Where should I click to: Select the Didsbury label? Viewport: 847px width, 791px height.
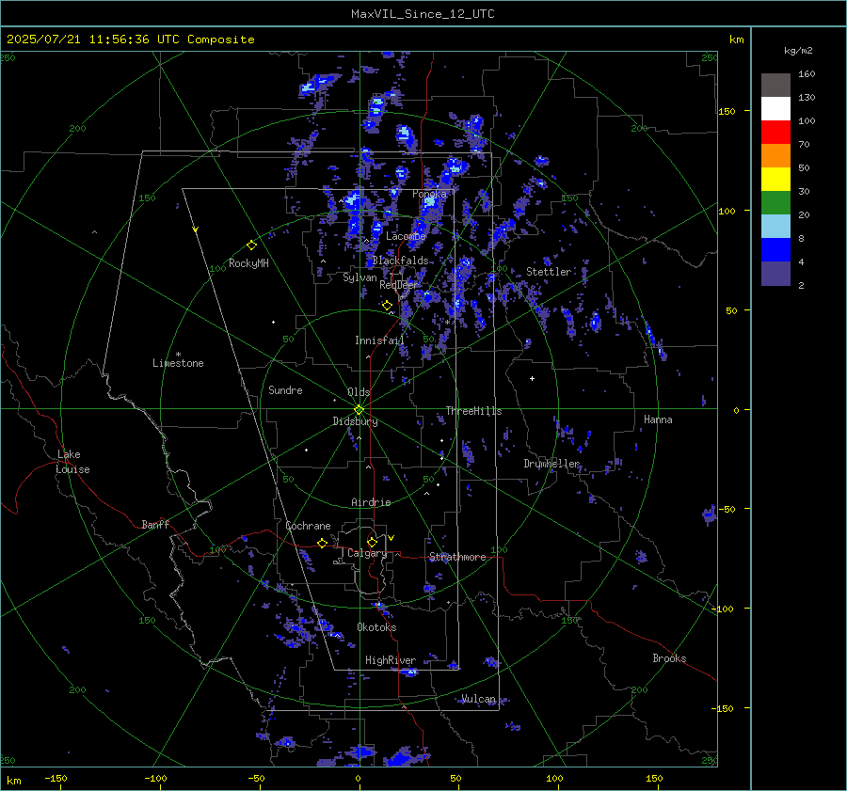(x=355, y=421)
